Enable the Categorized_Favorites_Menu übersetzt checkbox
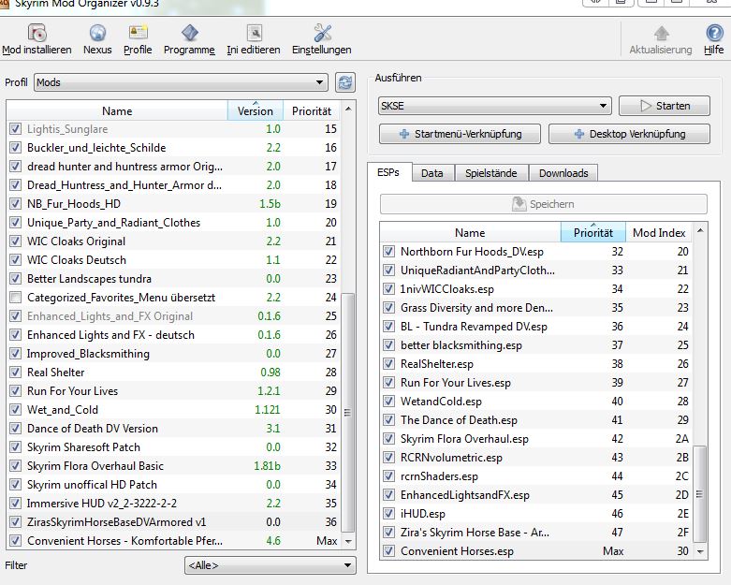Viewport: 731px width, 585px height. [x=15, y=298]
